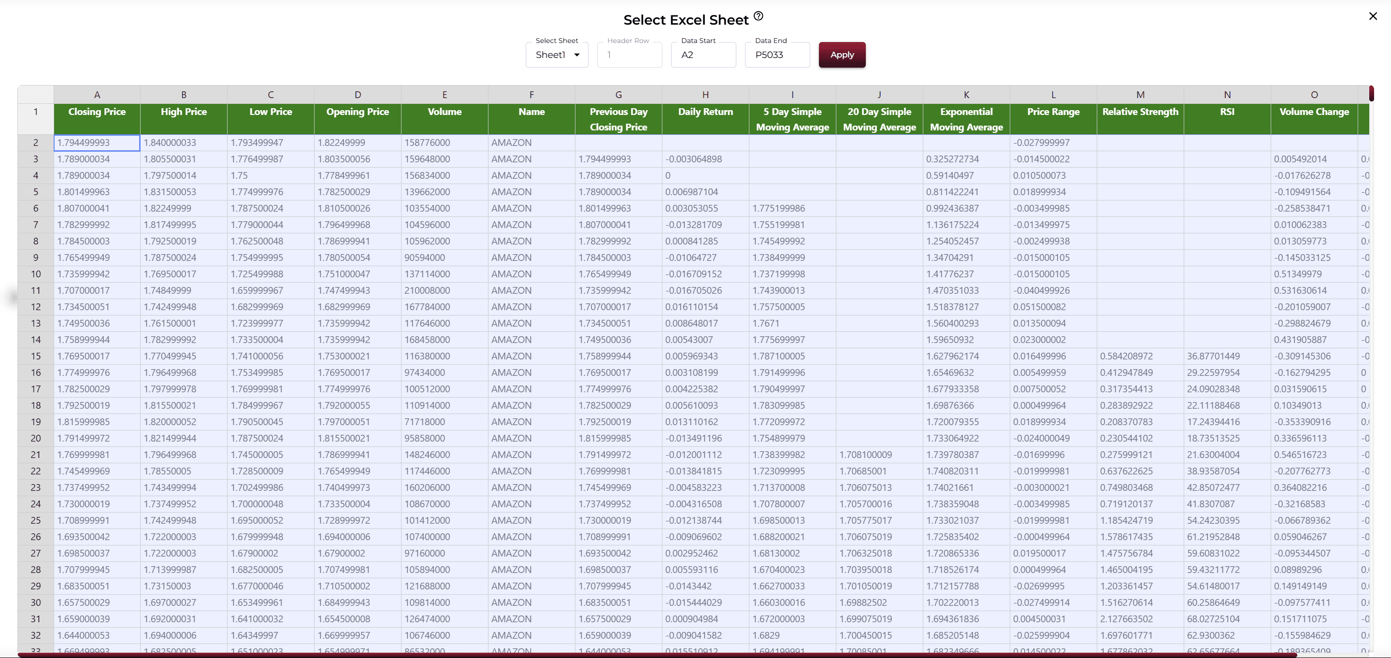Select the cell with volume 71718000
The image size is (1391, 658).
pyautogui.click(x=445, y=422)
